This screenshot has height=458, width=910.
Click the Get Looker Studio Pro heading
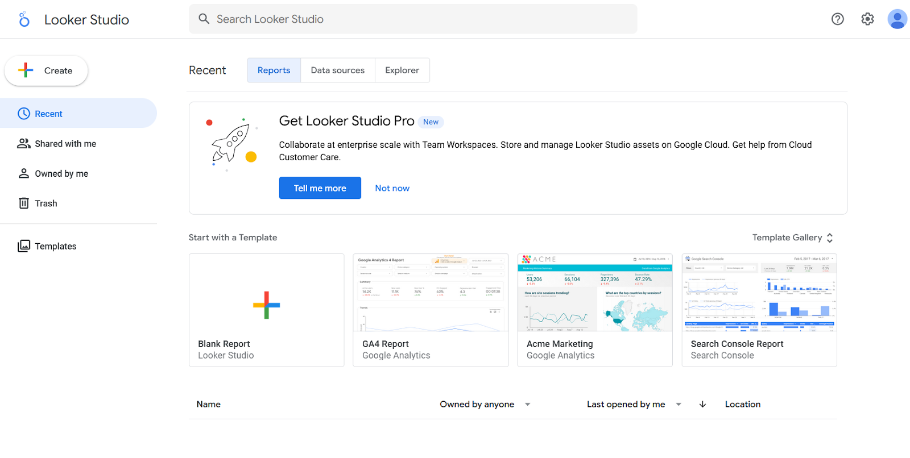coord(346,121)
